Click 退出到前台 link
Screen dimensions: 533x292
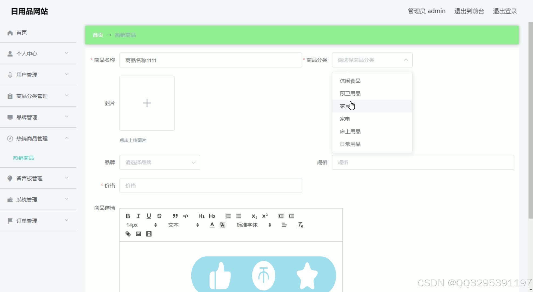click(469, 11)
